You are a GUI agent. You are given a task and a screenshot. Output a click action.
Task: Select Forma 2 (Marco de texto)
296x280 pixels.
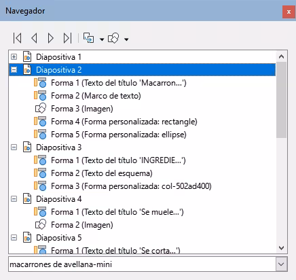(96, 96)
